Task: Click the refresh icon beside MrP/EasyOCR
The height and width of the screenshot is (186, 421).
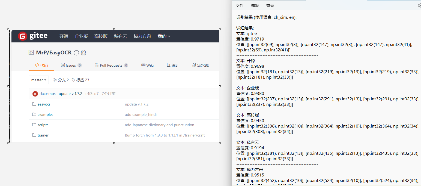Action: point(76,52)
